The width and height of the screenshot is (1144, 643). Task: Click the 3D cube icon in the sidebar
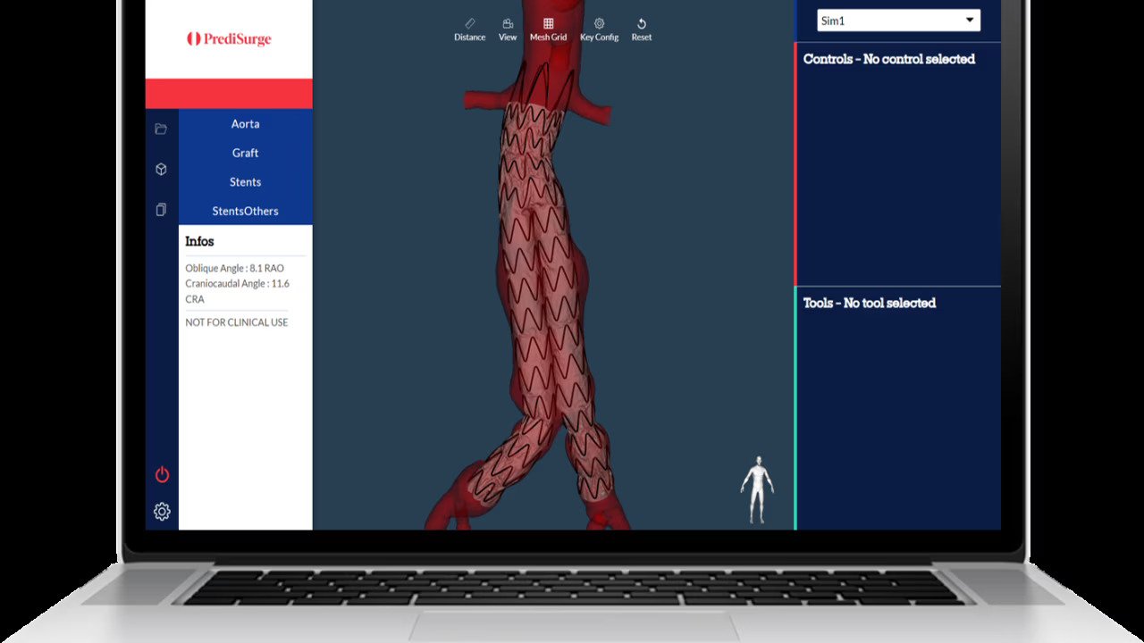[161, 169]
